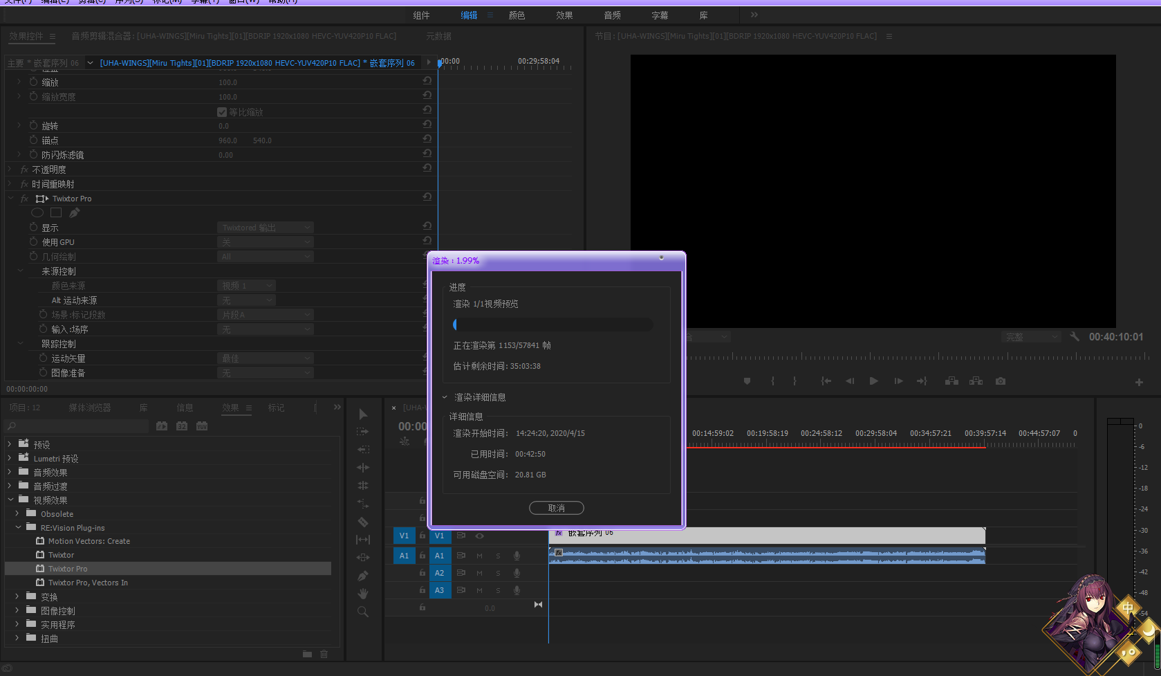Viewport: 1161px width, 676px height.
Task: Click the Extract button in the Program monitor
Action: coord(976,381)
